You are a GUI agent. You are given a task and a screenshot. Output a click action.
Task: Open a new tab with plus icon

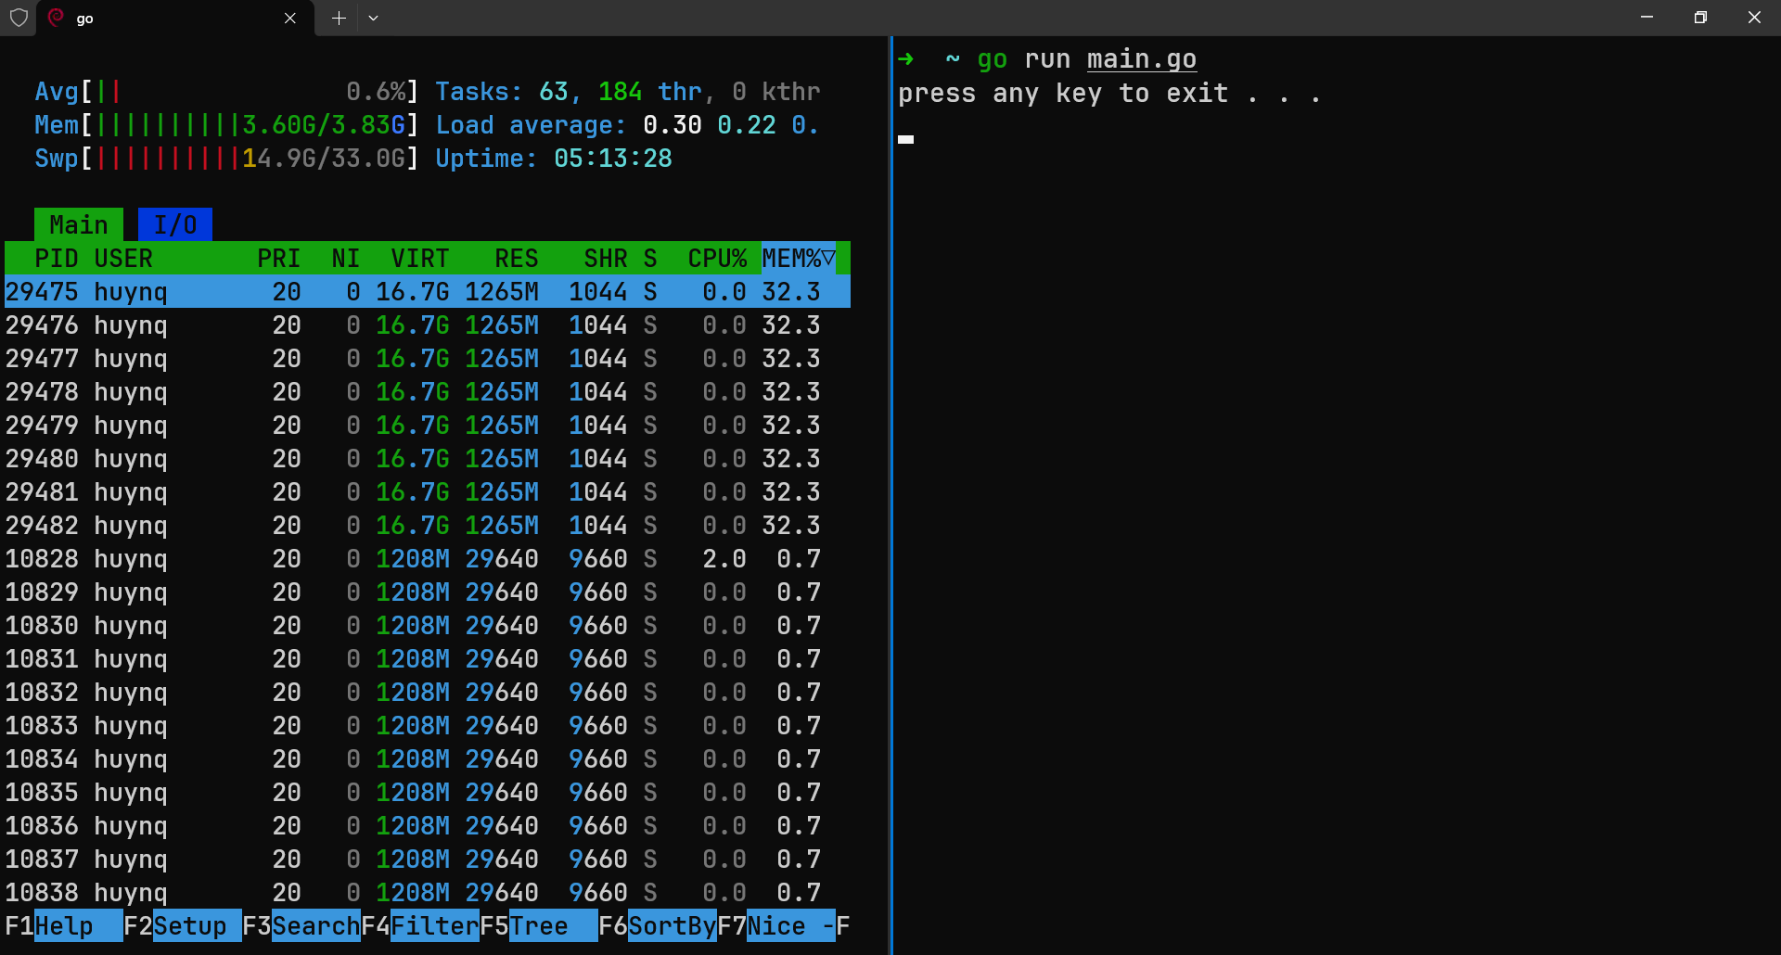pos(339,18)
